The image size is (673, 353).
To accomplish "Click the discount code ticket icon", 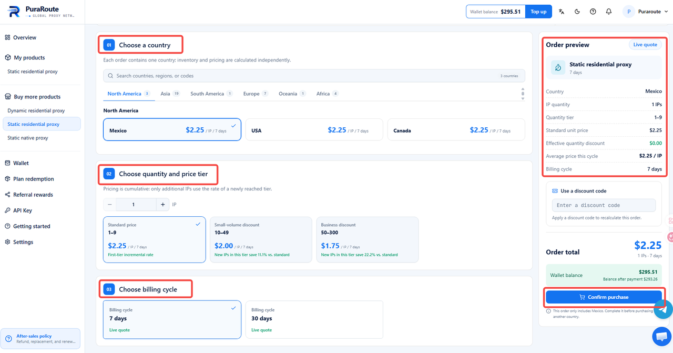I will 555,191.
